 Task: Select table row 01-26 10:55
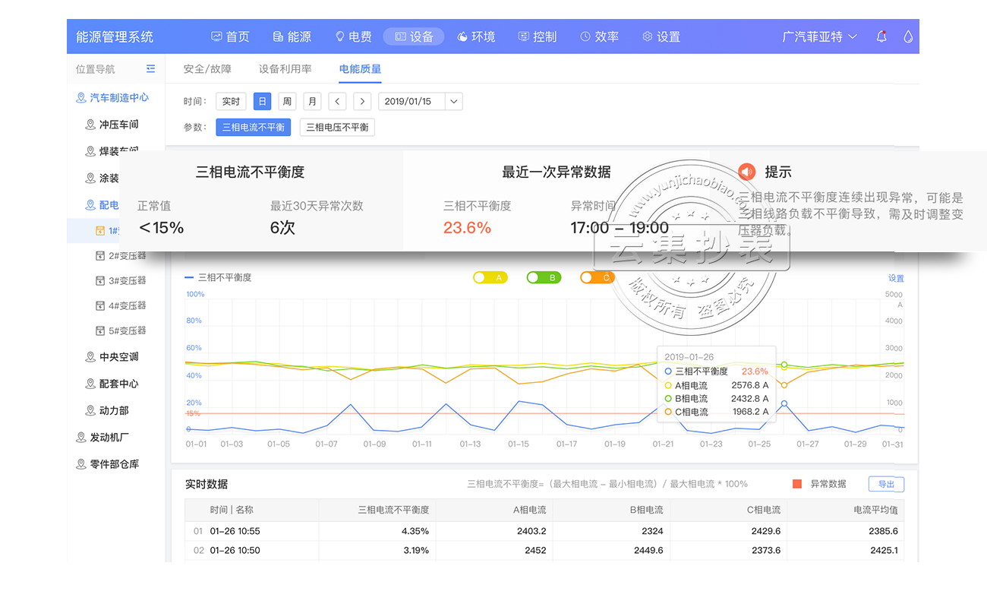[544, 531]
